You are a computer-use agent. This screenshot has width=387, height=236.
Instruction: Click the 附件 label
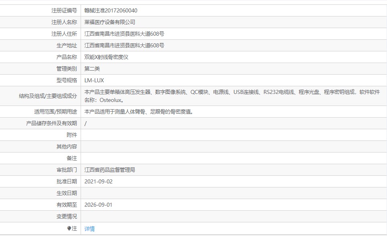[72, 135]
